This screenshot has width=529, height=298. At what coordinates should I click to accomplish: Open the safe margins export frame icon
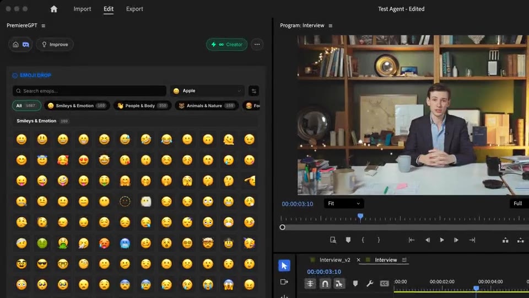(333, 240)
